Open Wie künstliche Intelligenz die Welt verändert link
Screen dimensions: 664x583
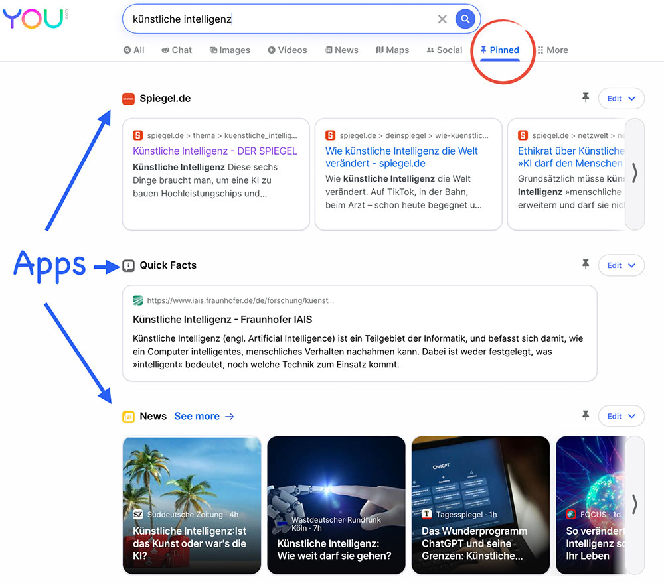click(x=402, y=157)
